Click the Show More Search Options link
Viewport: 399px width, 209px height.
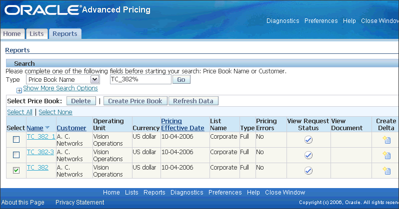point(60,88)
